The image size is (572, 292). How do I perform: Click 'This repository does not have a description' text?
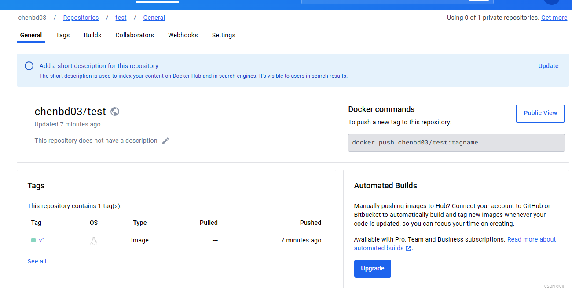[x=96, y=141]
